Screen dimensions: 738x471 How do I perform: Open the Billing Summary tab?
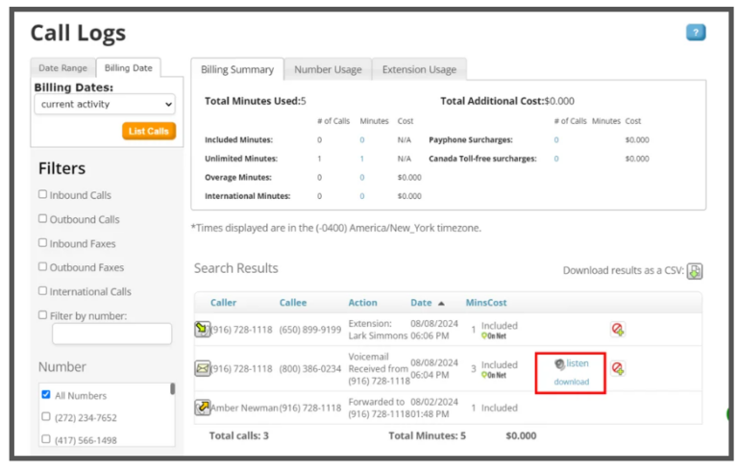point(237,70)
